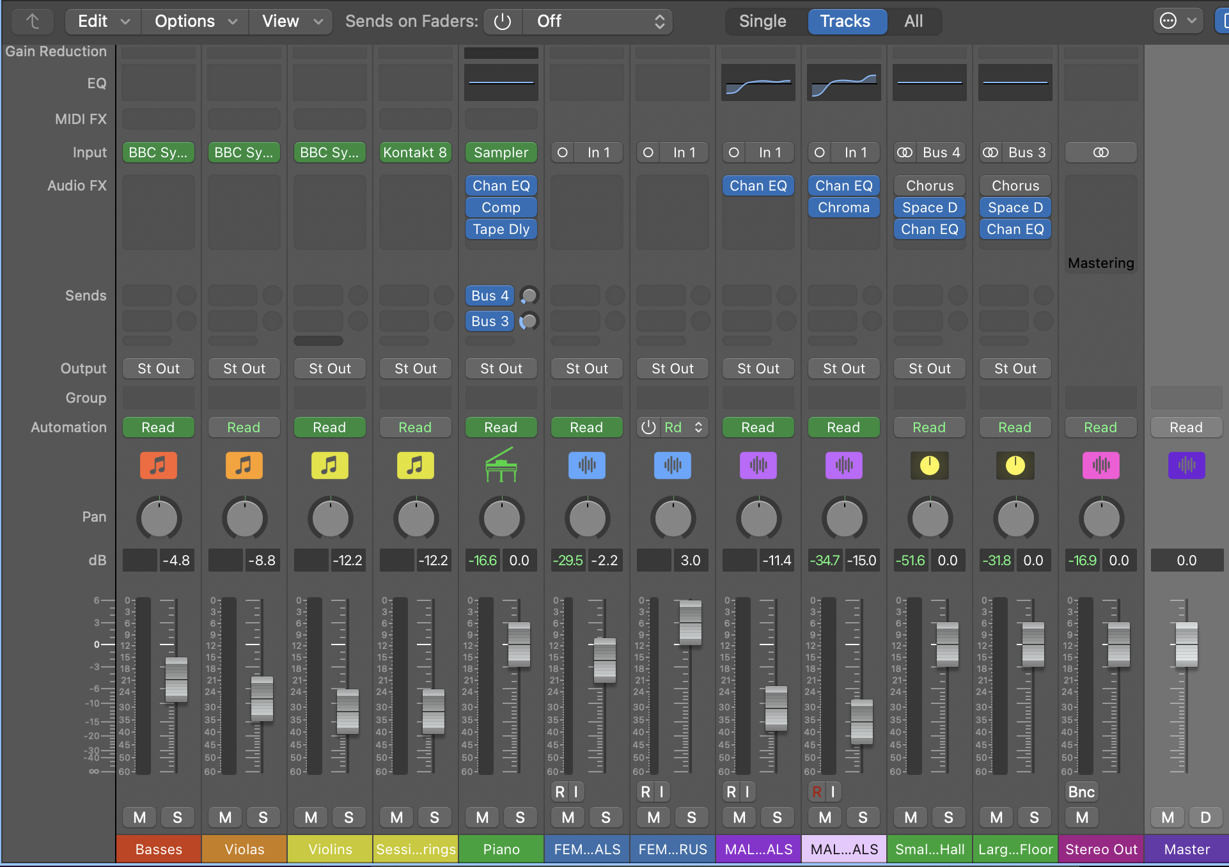Switch to Single mixer view
Screen dimensions: 1229x867
pos(762,21)
